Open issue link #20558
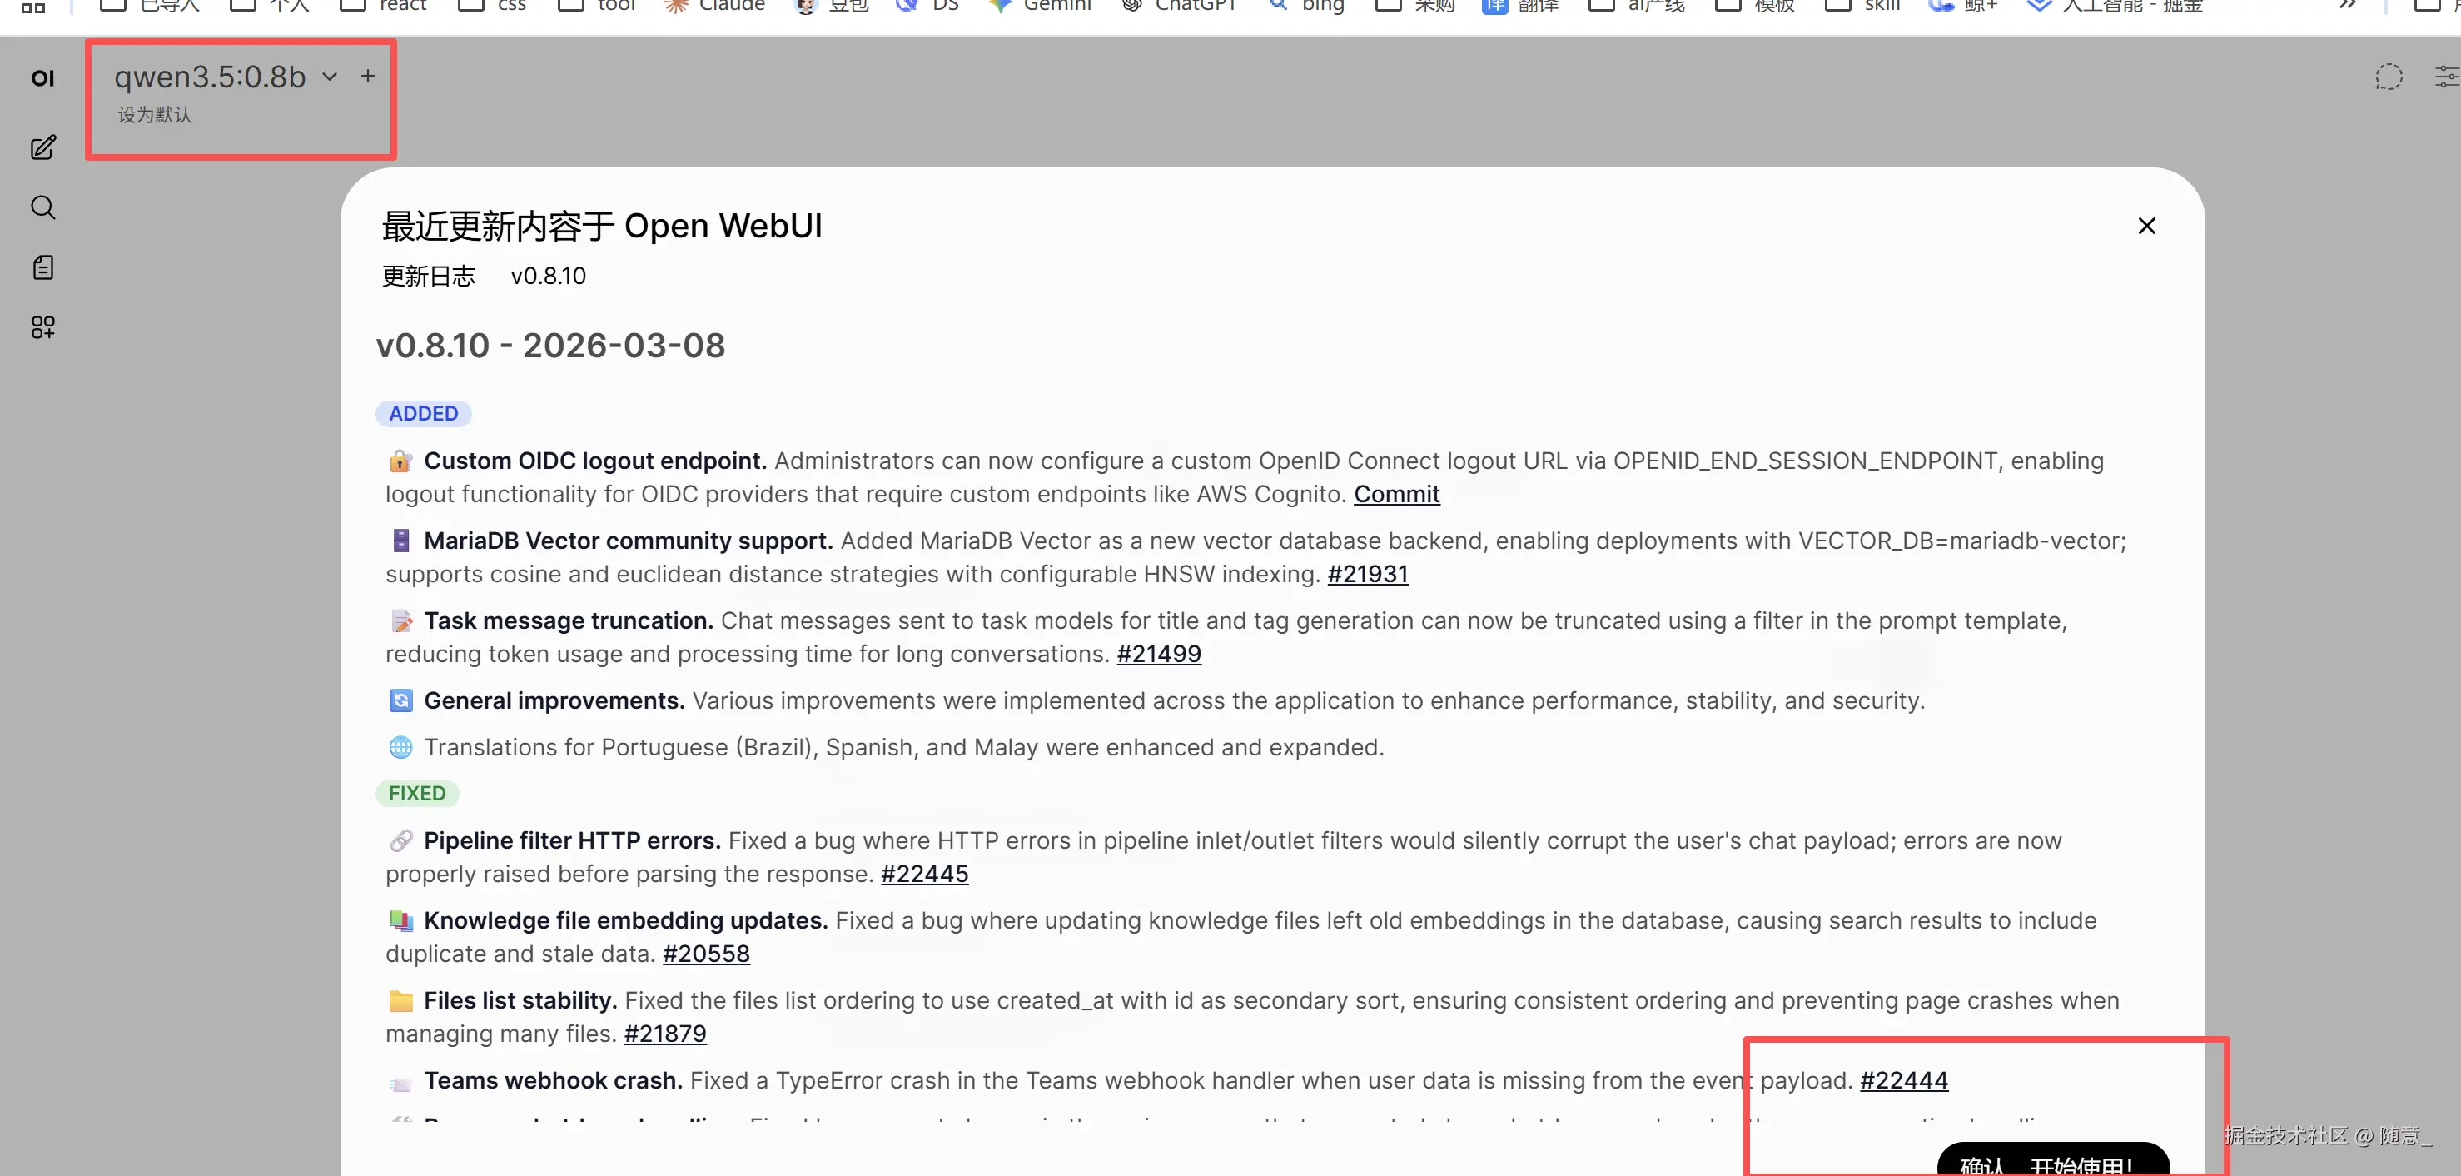 [x=706, y=954]
